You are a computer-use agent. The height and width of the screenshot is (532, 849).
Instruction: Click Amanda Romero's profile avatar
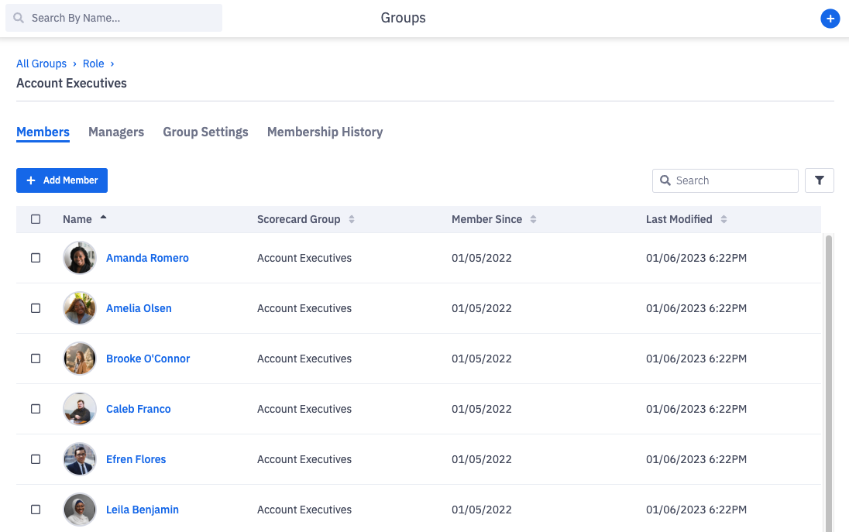point(80,258)
